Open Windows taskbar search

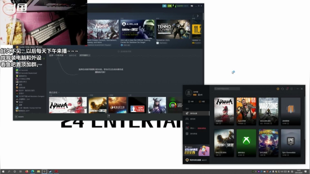[x=9, y=171]
